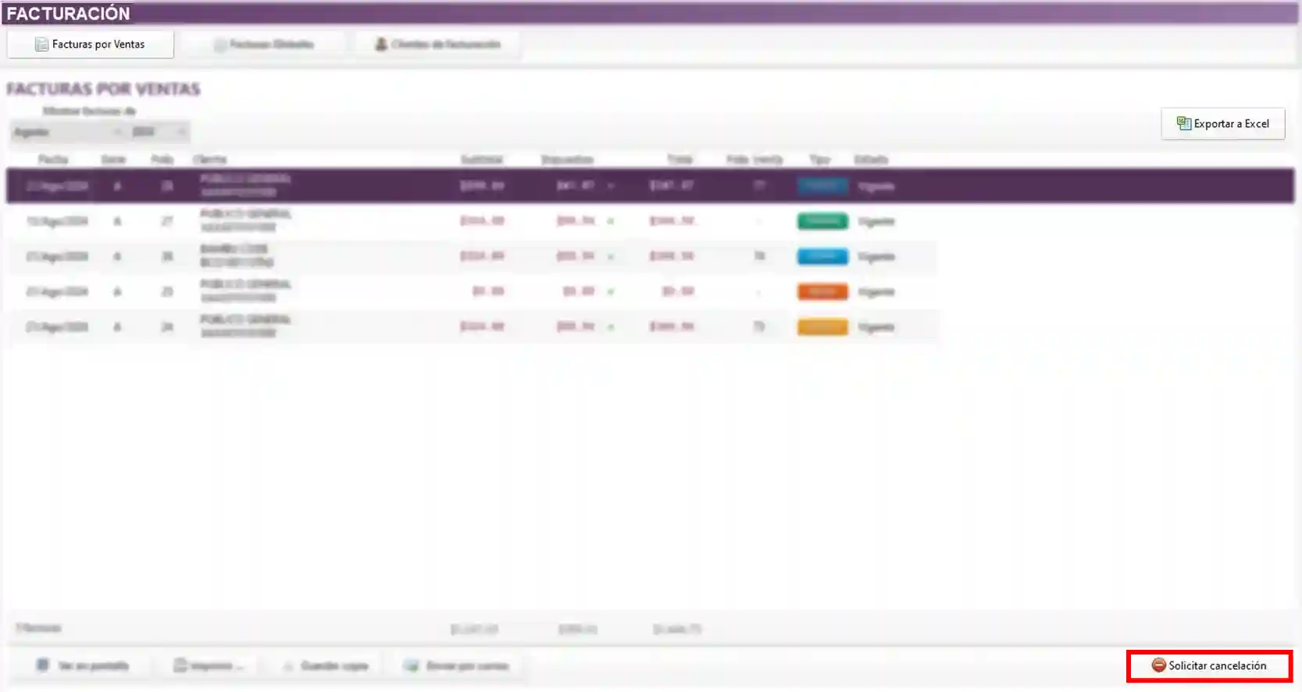Screen dimensions: 1302x692
Task: Click Solicitar cancelación button
Action: (1209, 665)
